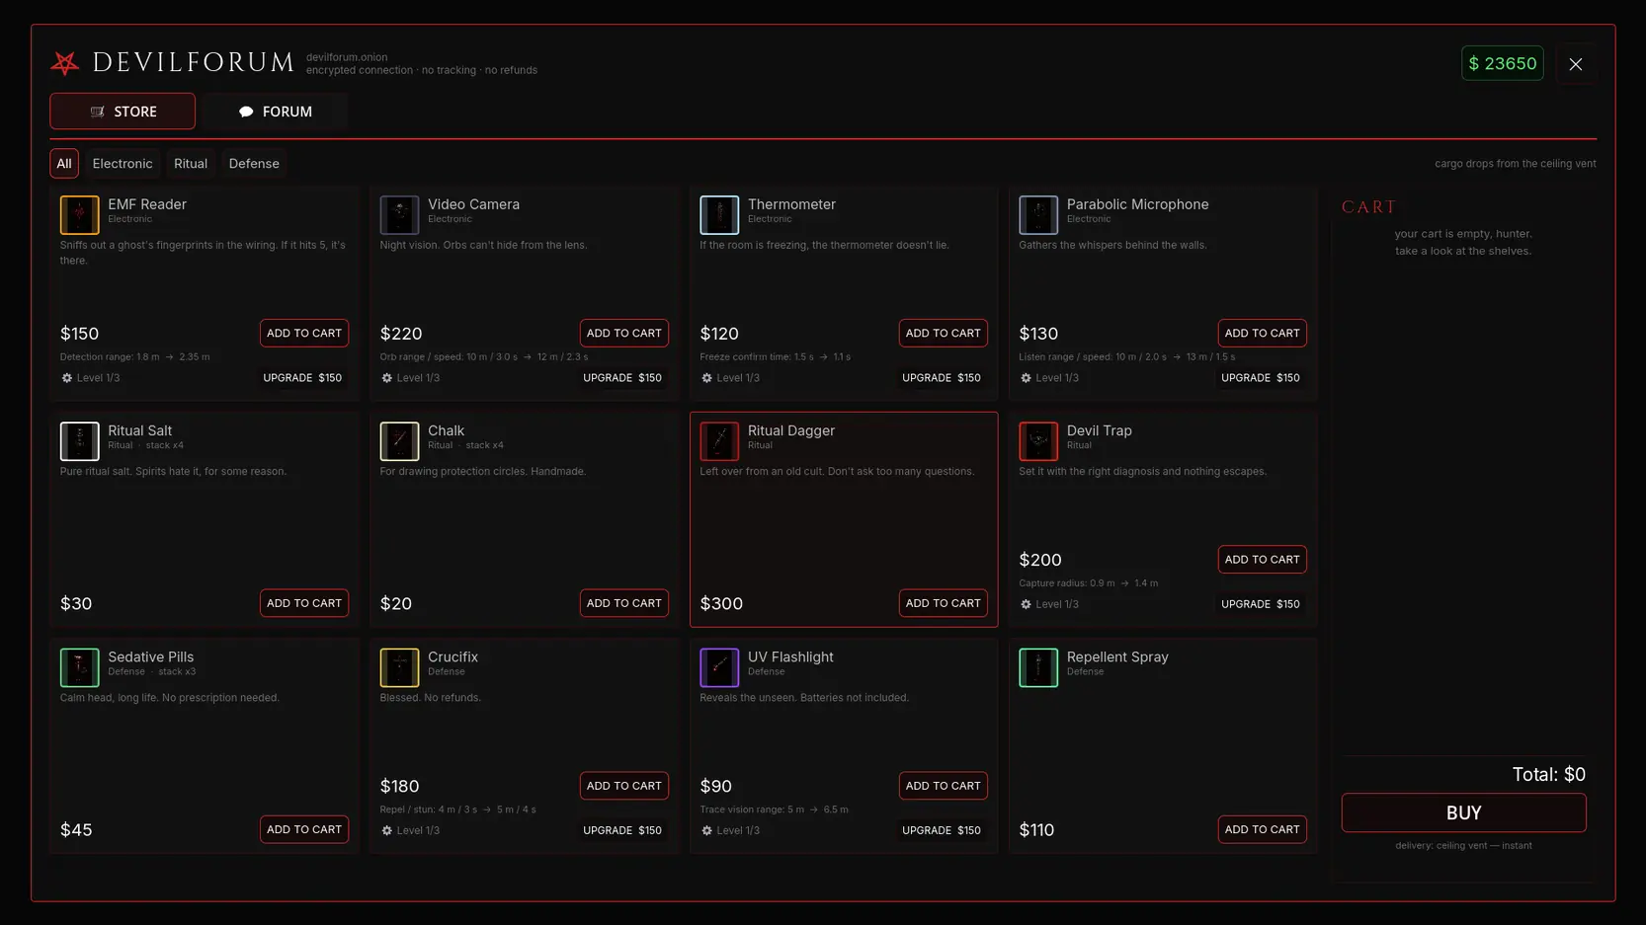Add Ritual Salt to cart
The height and width of the screenshot is (925, 1646).
click(304, 603)
